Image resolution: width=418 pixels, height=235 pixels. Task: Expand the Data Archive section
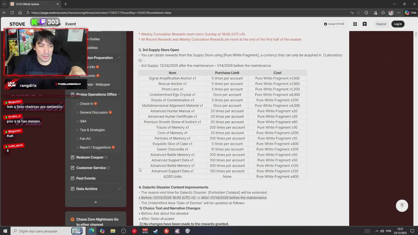pos(119,189)
